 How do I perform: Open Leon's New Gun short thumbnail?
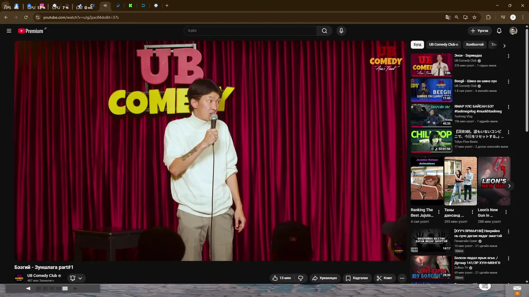[x=494, y=181]
